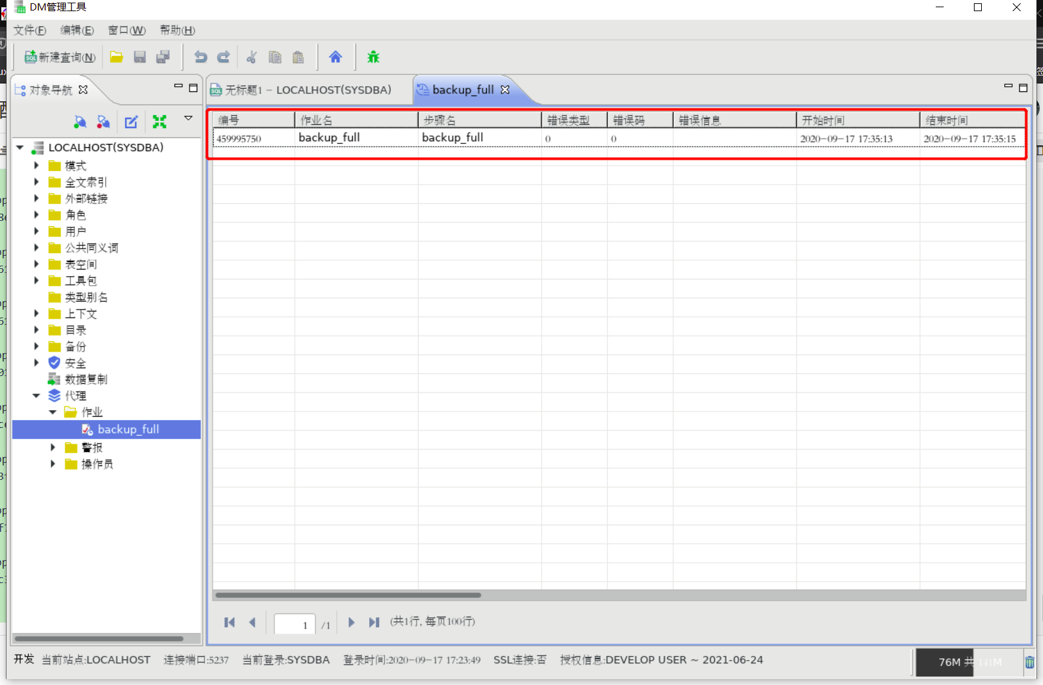Click the New Query (新建查询) button
Image resolution: width=1043 pixels, height=685 pixels.
(x=60, y=57)
